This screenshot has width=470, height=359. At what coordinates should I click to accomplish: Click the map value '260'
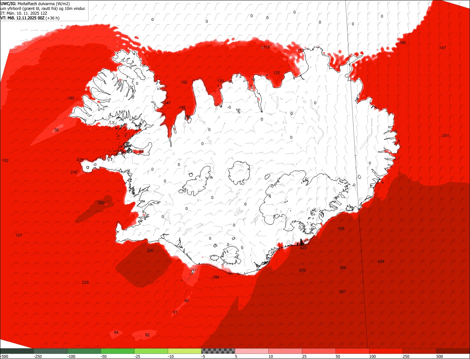[x=101, y=203]
